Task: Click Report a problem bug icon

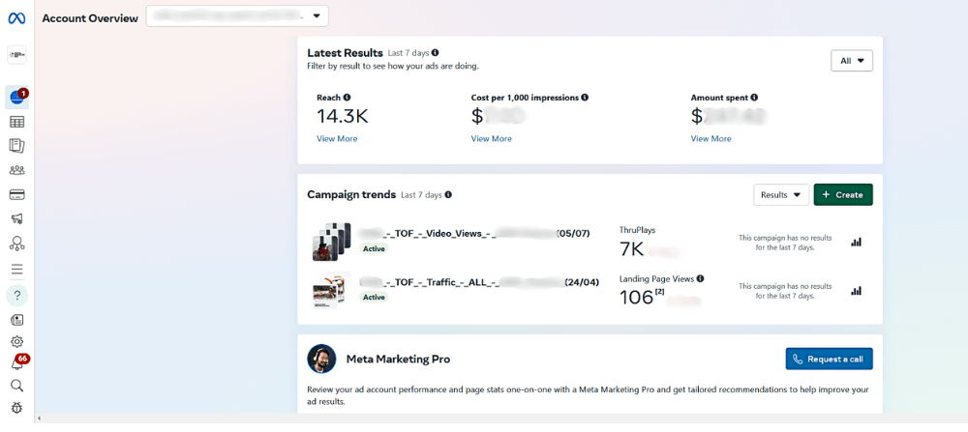Action: [17, 407]
